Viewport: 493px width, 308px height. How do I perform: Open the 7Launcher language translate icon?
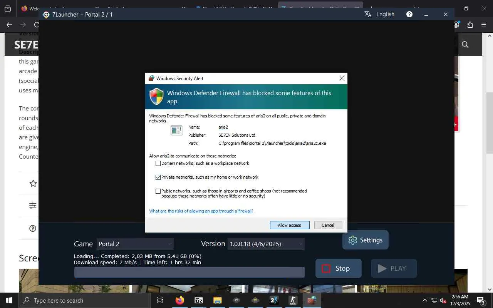pyautogui.click(x=368, y=14)
